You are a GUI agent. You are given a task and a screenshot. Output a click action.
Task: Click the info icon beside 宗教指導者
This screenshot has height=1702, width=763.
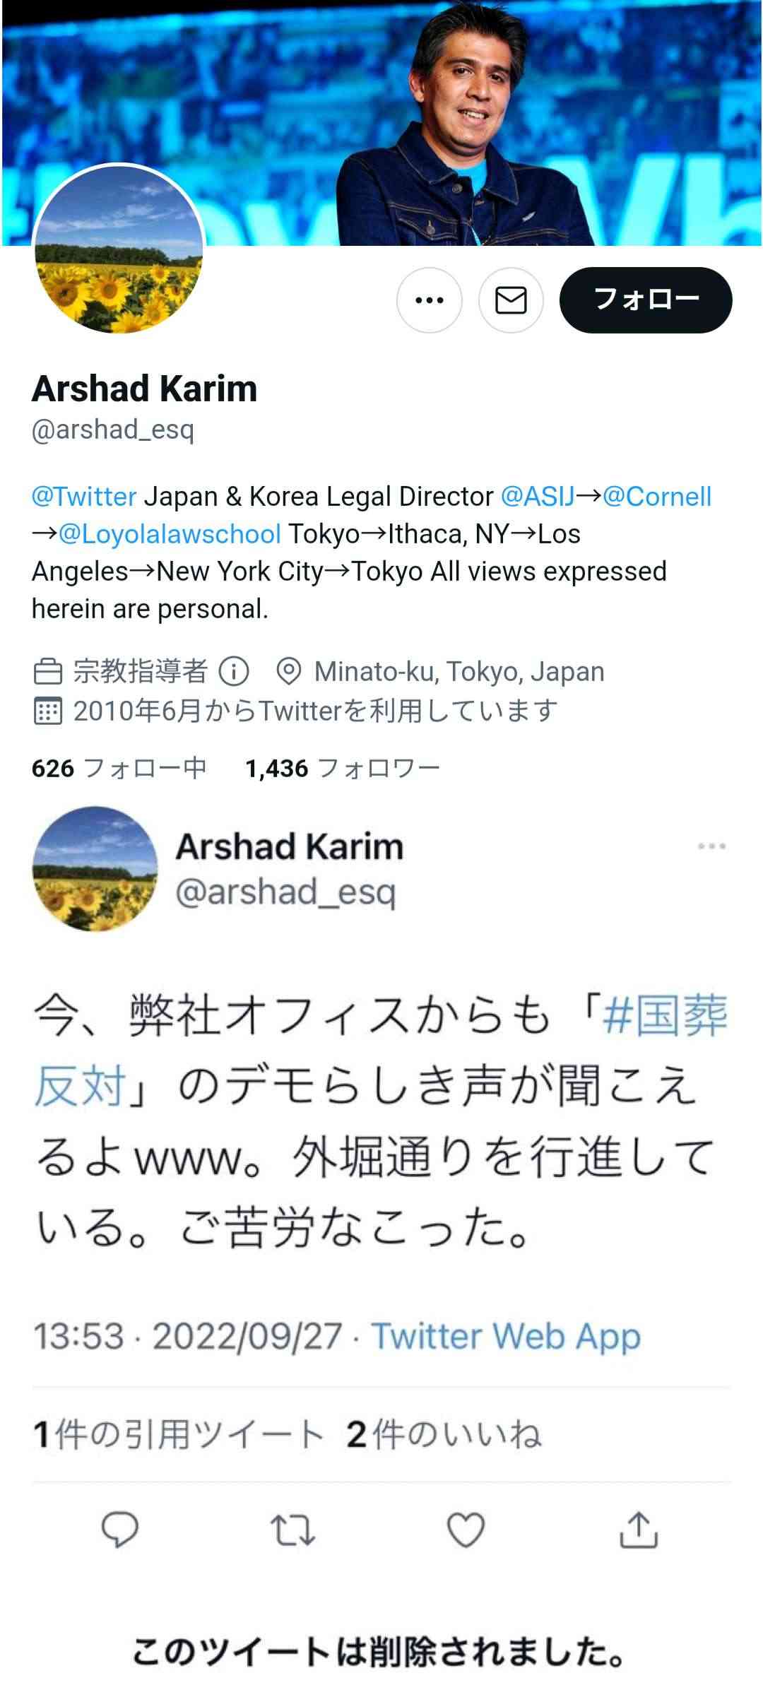[234, 671]
